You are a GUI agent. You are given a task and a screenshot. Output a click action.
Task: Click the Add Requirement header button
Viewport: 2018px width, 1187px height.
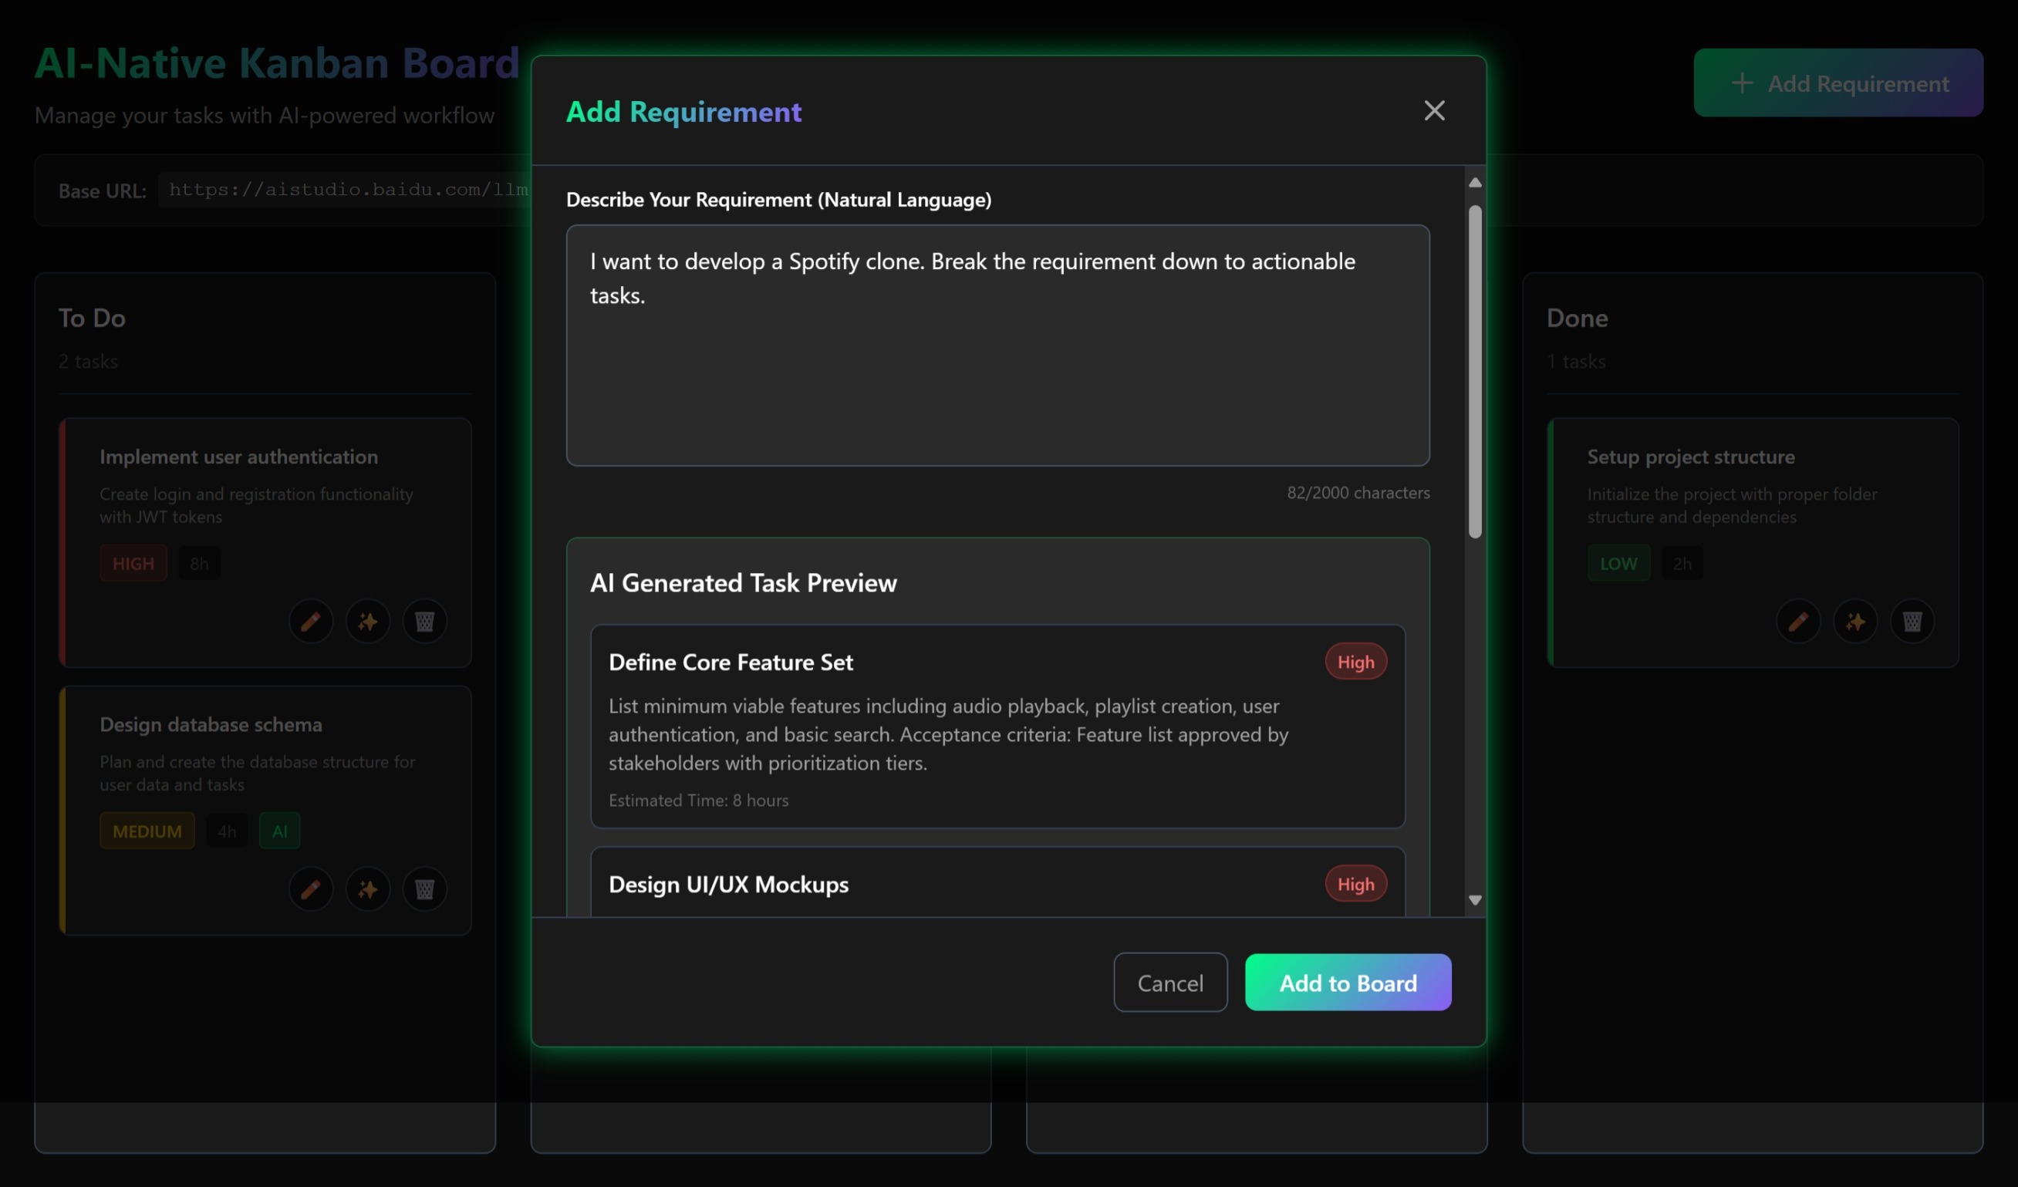(1837, 83)
